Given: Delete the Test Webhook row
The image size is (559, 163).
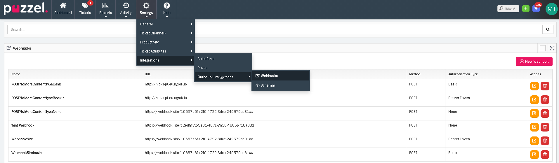Looking at the screenshot, I should [x=545, y=127].
